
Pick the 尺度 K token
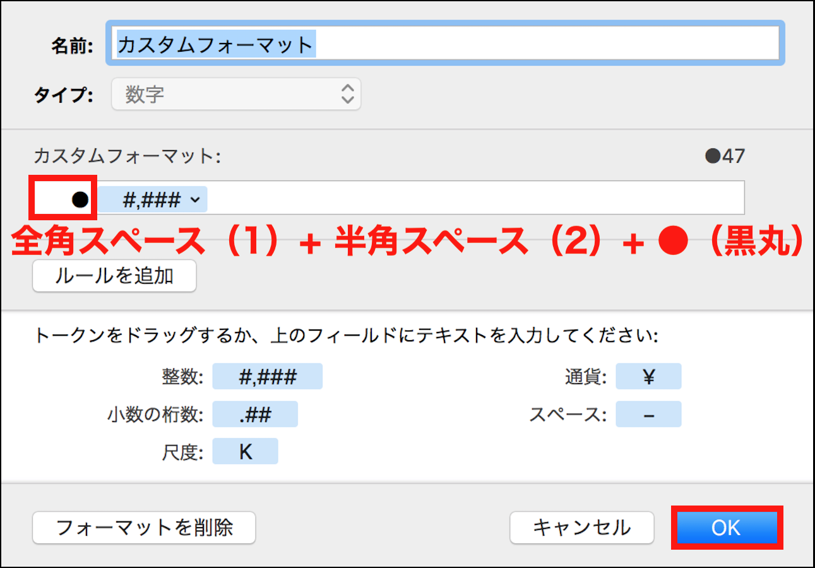point(245,452)
